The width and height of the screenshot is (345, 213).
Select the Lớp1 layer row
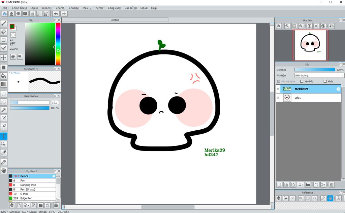pyautogui.click(x=309, y=98)
